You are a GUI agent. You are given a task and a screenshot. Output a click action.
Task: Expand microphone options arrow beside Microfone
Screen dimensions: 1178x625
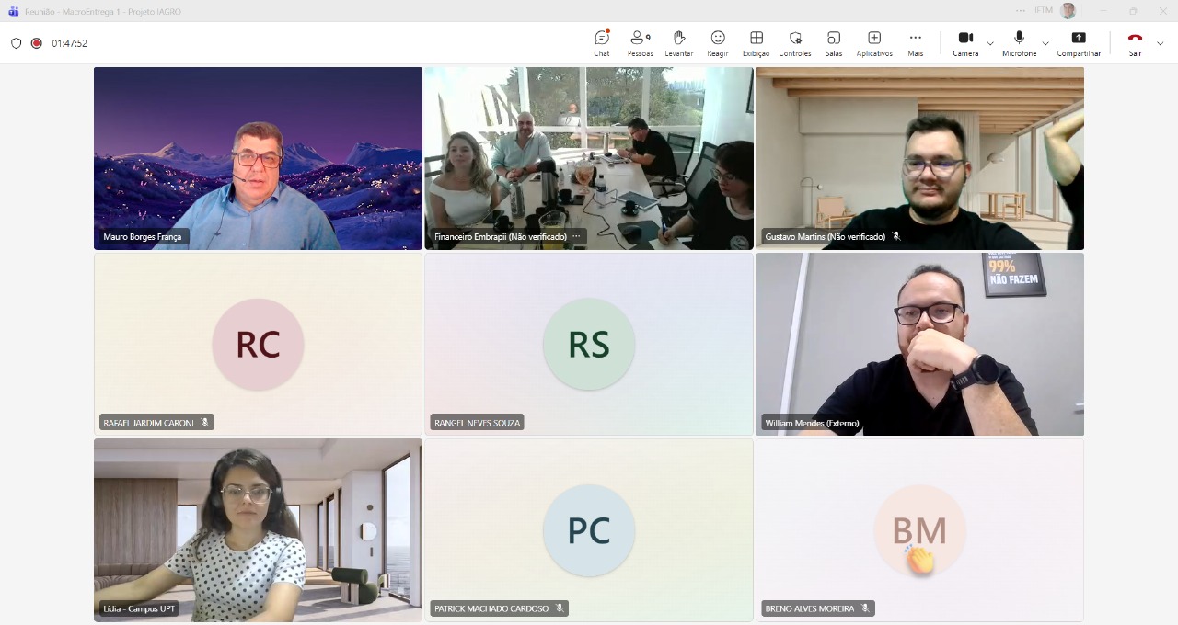(1045, 43)
